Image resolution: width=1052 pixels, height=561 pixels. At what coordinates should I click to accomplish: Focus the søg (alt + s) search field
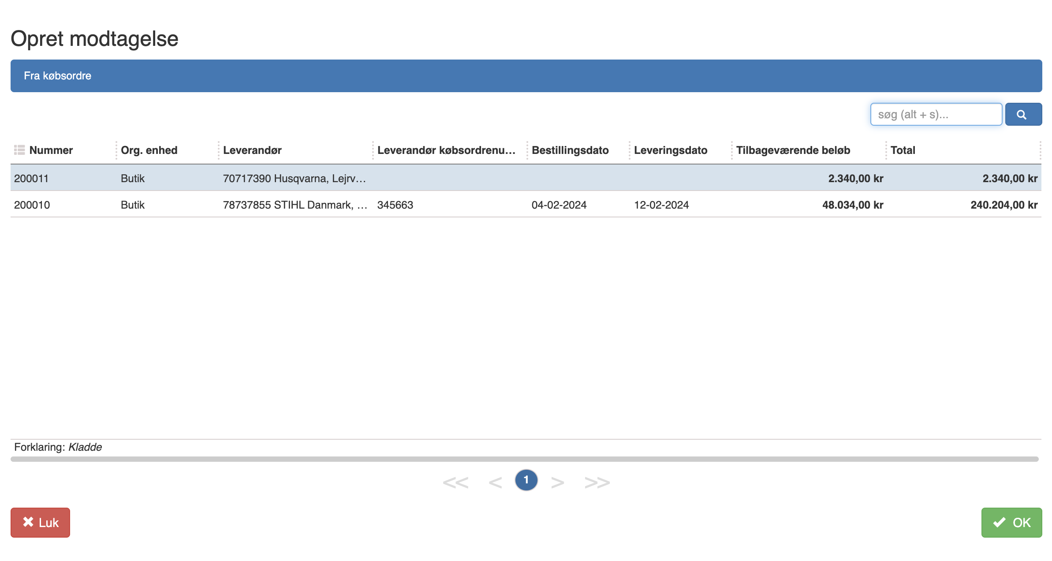tap(936, 115)
